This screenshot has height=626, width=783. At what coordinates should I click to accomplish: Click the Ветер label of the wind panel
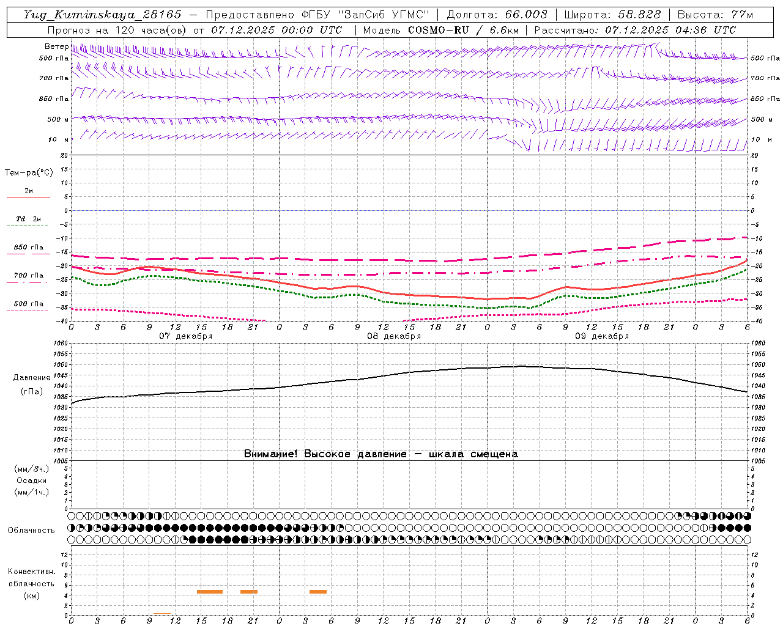click(56, 46)
